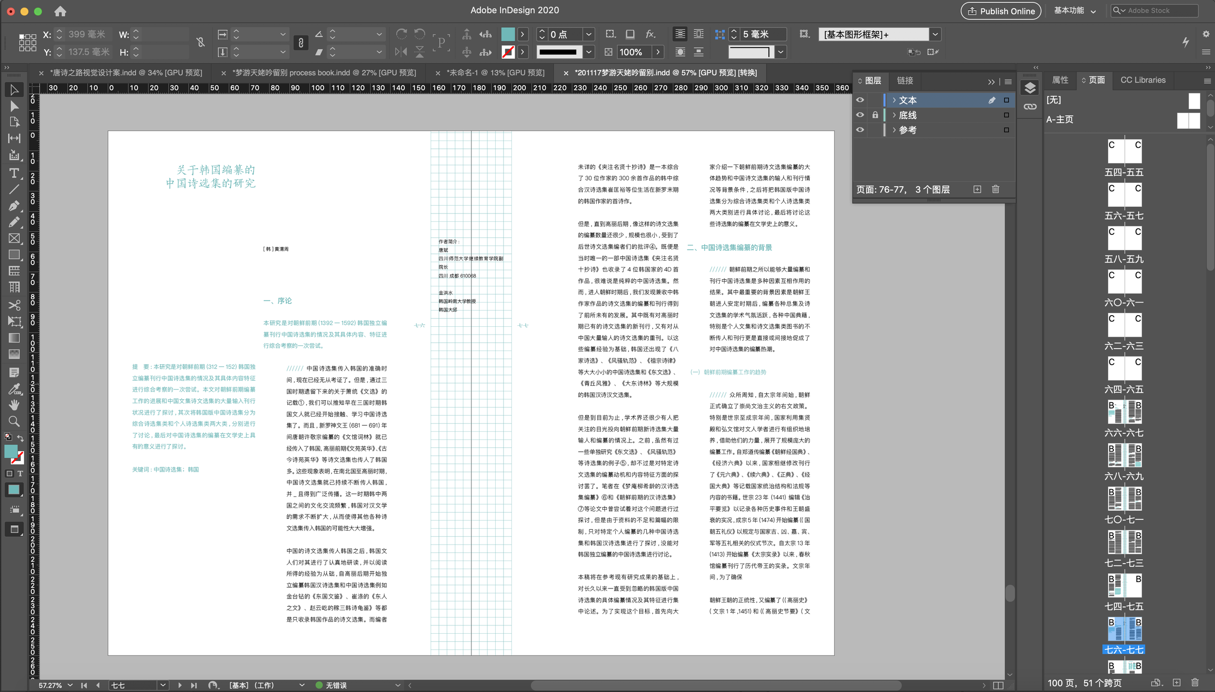Expand the 文本 layer
The image size is (1215, 692).
tap(894, 100)
